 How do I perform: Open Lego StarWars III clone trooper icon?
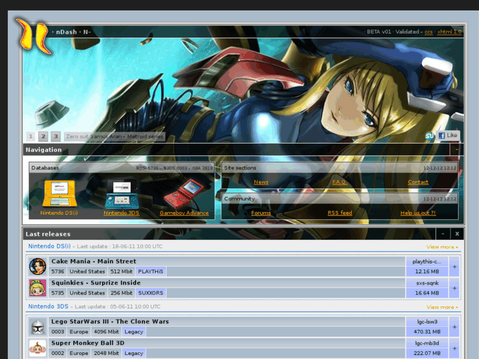click(x=38, y=326)
